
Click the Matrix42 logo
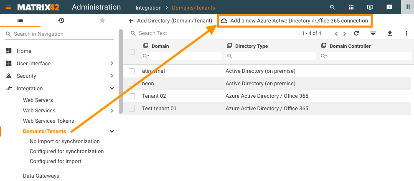(38, 7)
